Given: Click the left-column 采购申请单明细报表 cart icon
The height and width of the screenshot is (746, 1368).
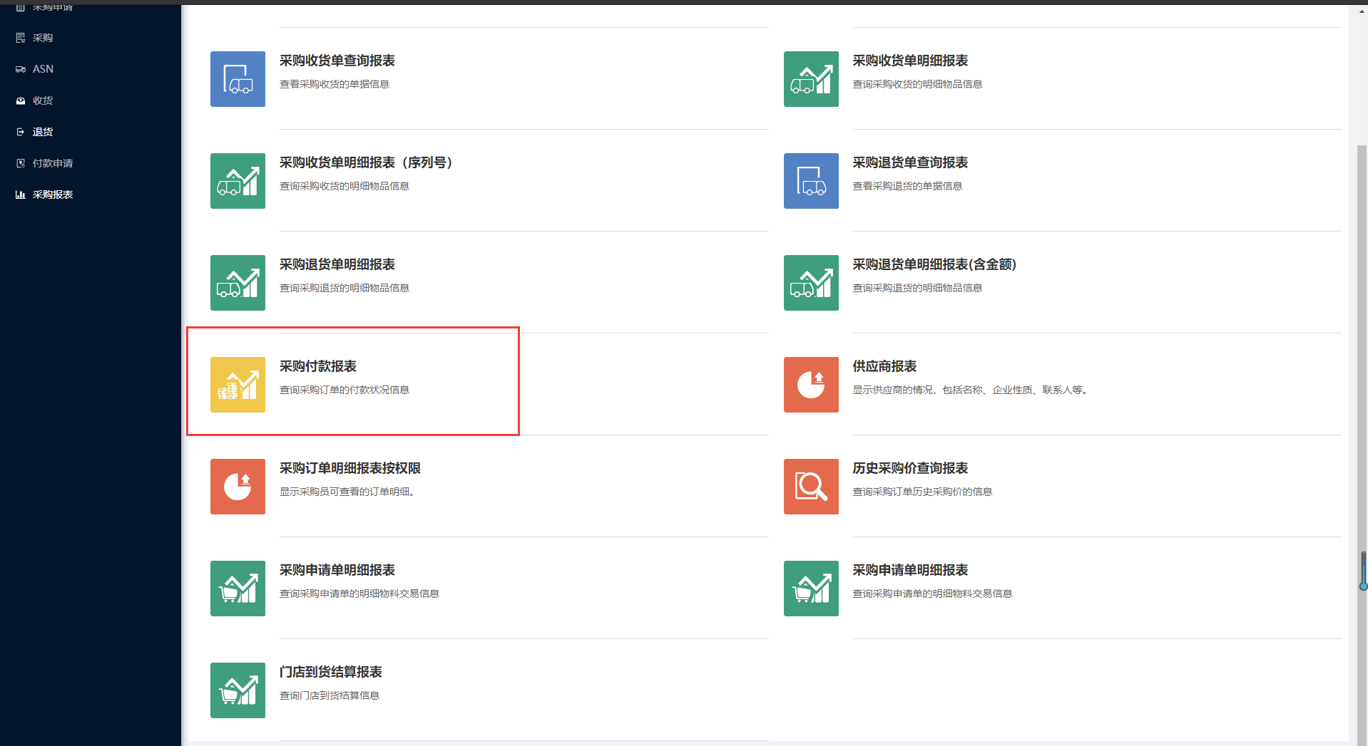Looking at the screenshot, I should (x=238, y=589).
